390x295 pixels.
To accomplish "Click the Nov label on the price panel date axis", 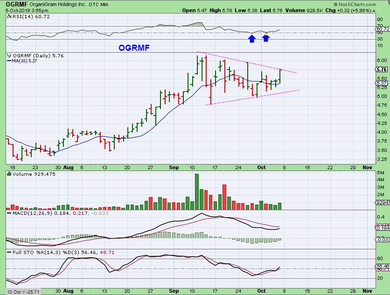I will point(367,167).
